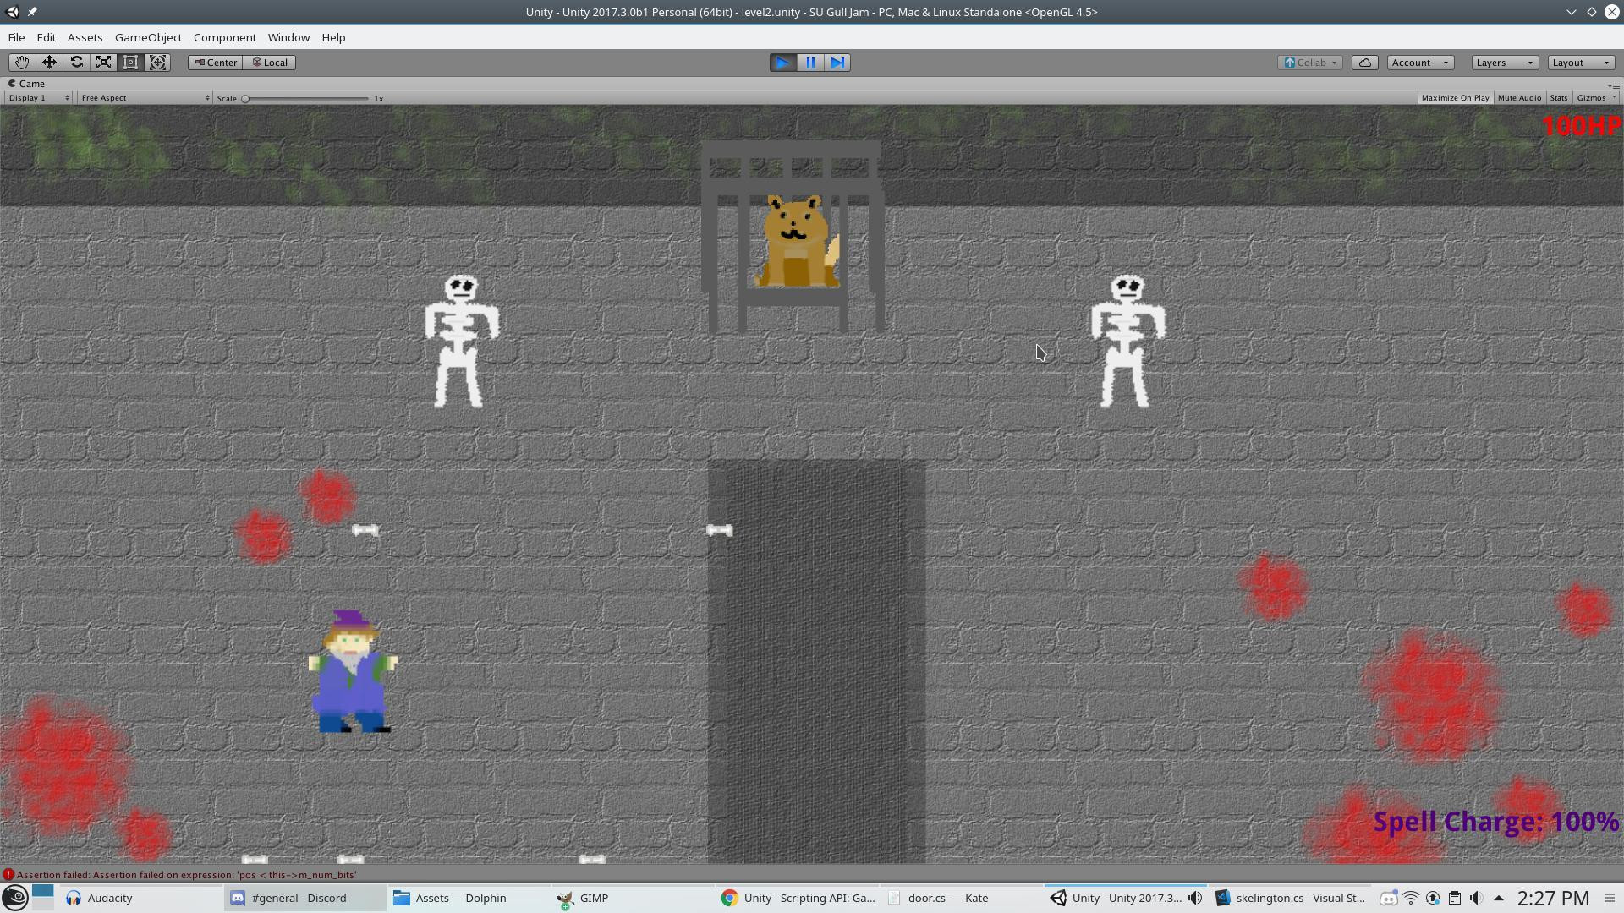The width and height of the screenshot is (1624, 913).
Task: Switch to #general Discord window
Action: (305, 898)
